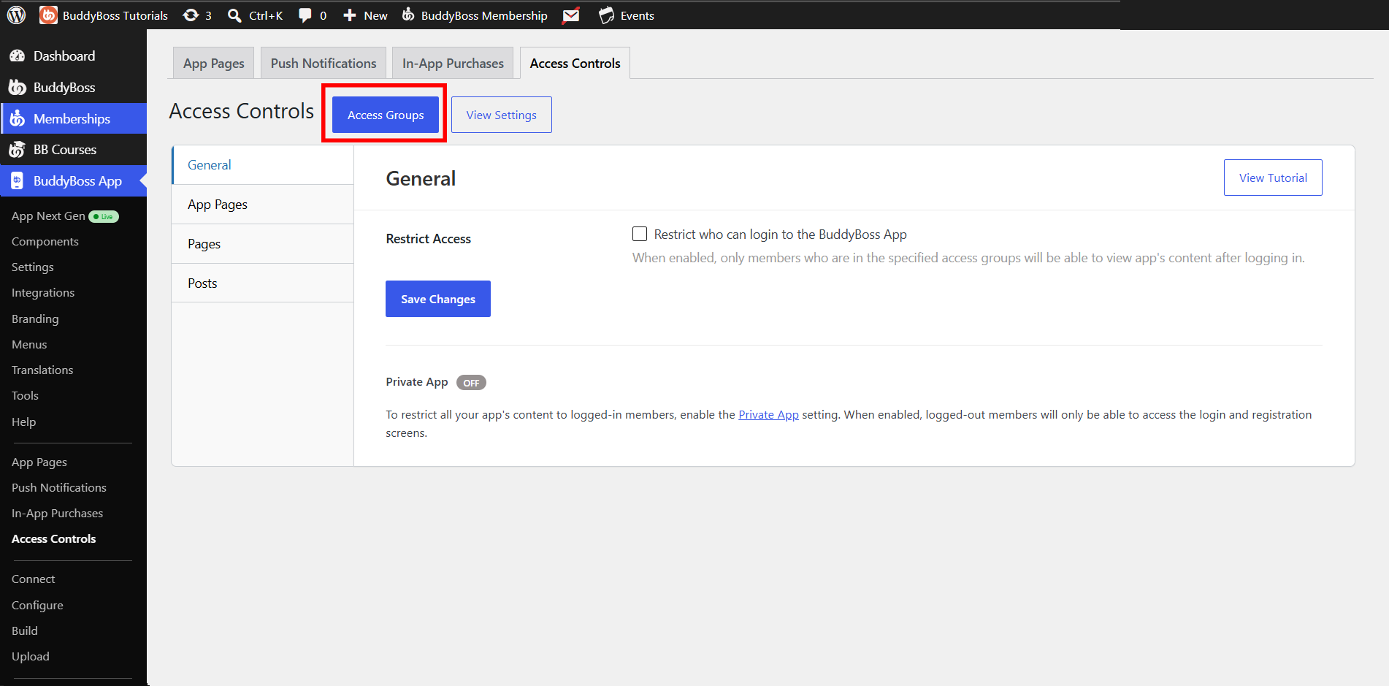Click the BuddyBoss sidebar logo icon

point(18,88)
